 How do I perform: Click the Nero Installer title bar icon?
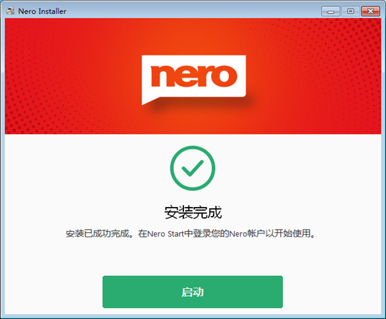click(x=10, y=11)
